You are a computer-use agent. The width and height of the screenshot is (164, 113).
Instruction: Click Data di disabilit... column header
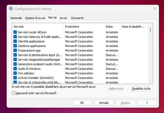(134, 27)
